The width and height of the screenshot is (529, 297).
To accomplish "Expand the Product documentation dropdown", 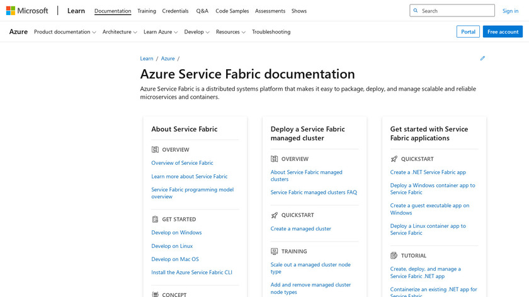I will coord(65,32).
